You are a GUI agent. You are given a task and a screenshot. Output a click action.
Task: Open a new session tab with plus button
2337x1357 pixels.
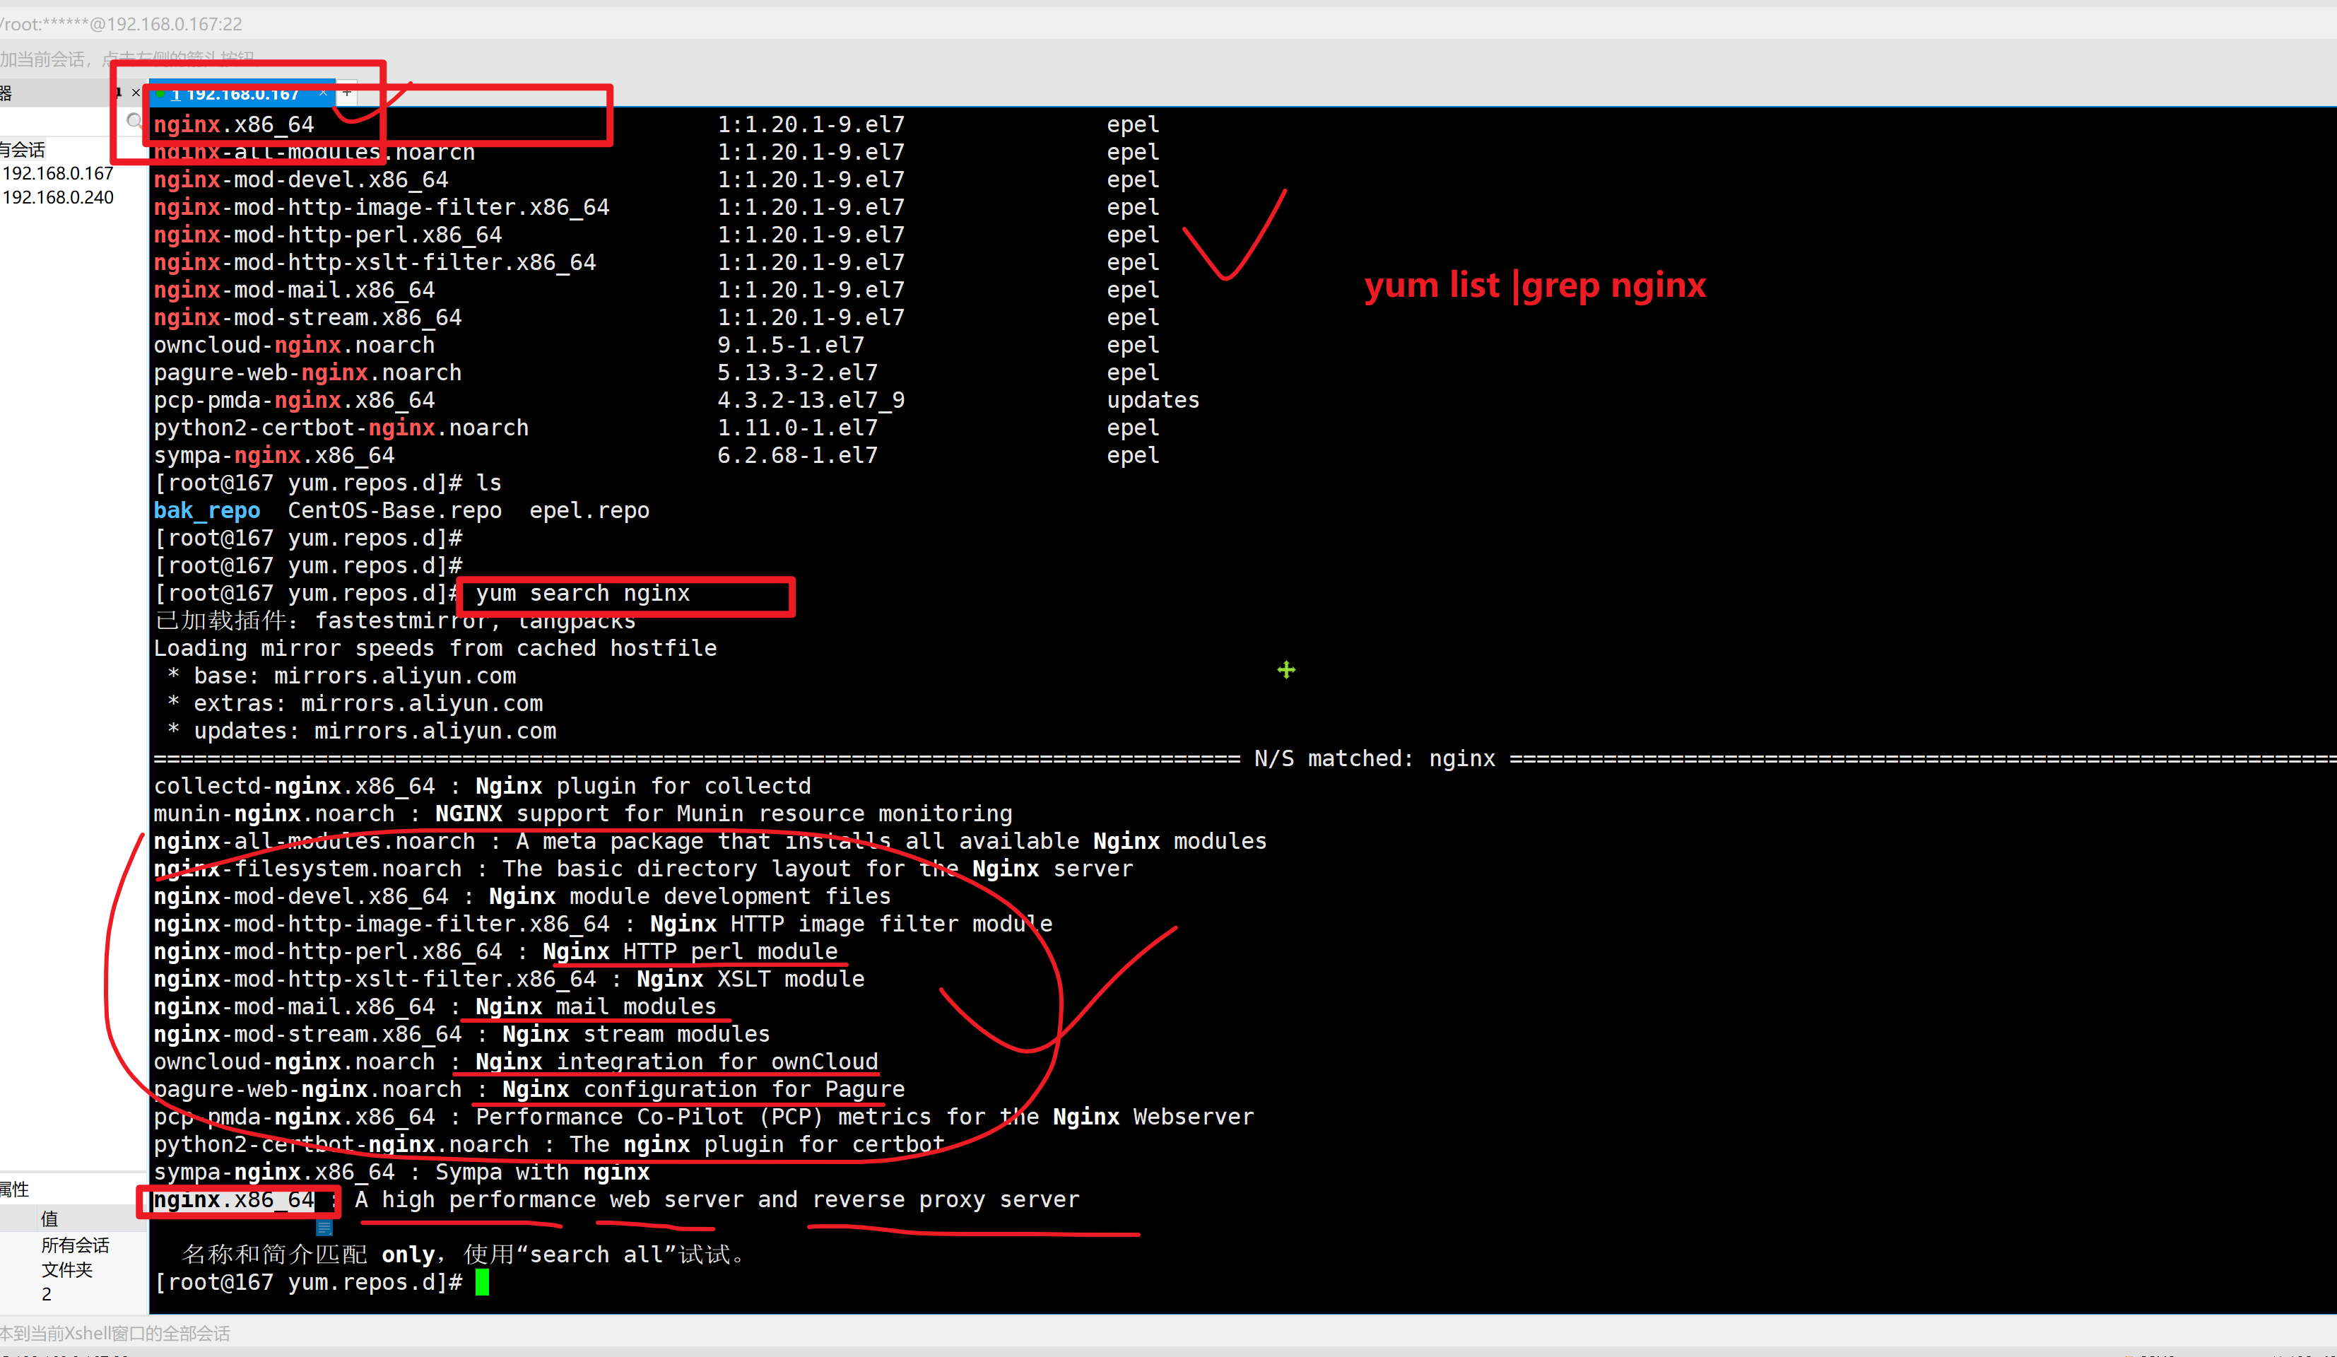(x=347, y=93)
